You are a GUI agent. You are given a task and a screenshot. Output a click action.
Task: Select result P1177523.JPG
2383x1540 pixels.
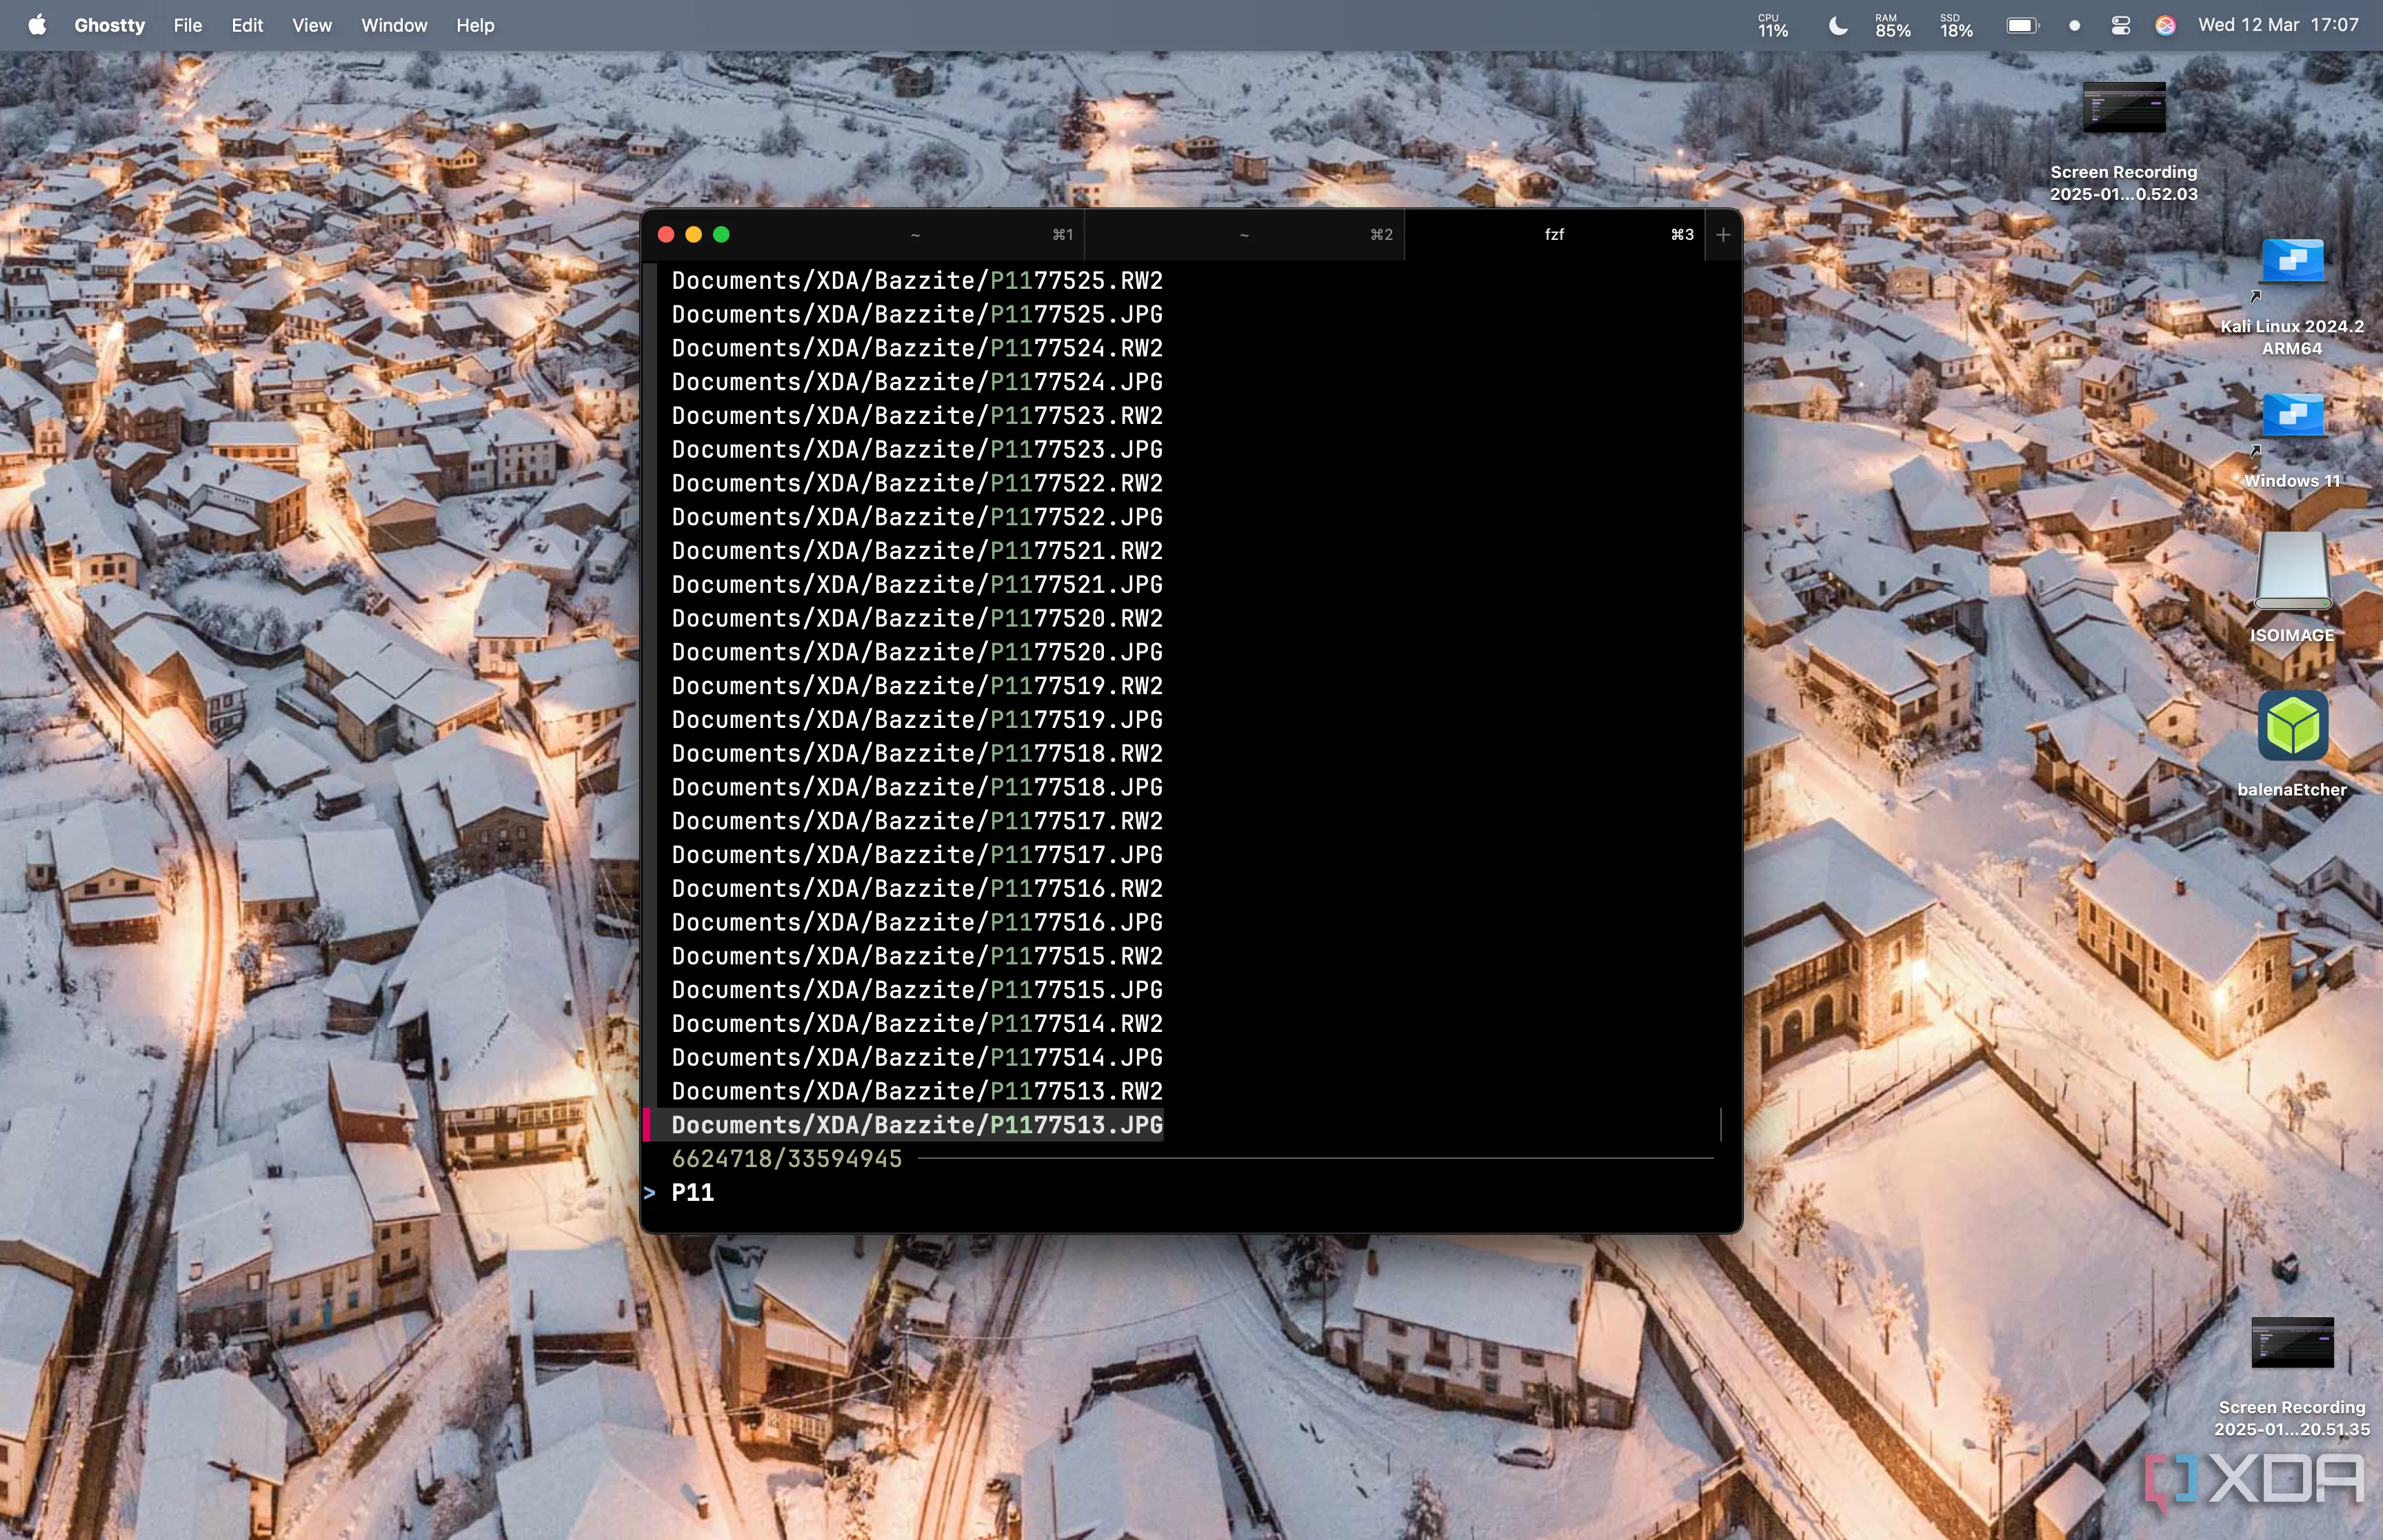click(x=917, y=449)
